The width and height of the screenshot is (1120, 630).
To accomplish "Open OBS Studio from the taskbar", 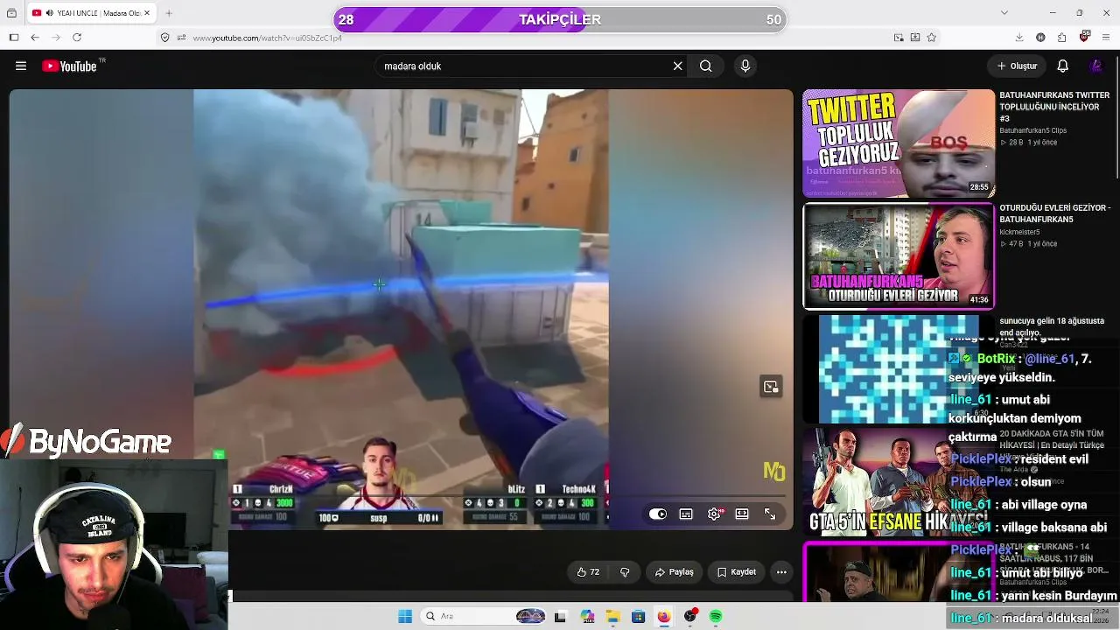I will coord(690,617).
